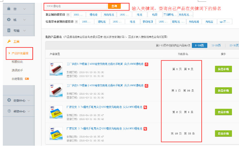Click the orange NEW badge beside 自助取数
The image size is (239, 146).
coord(27,79)
